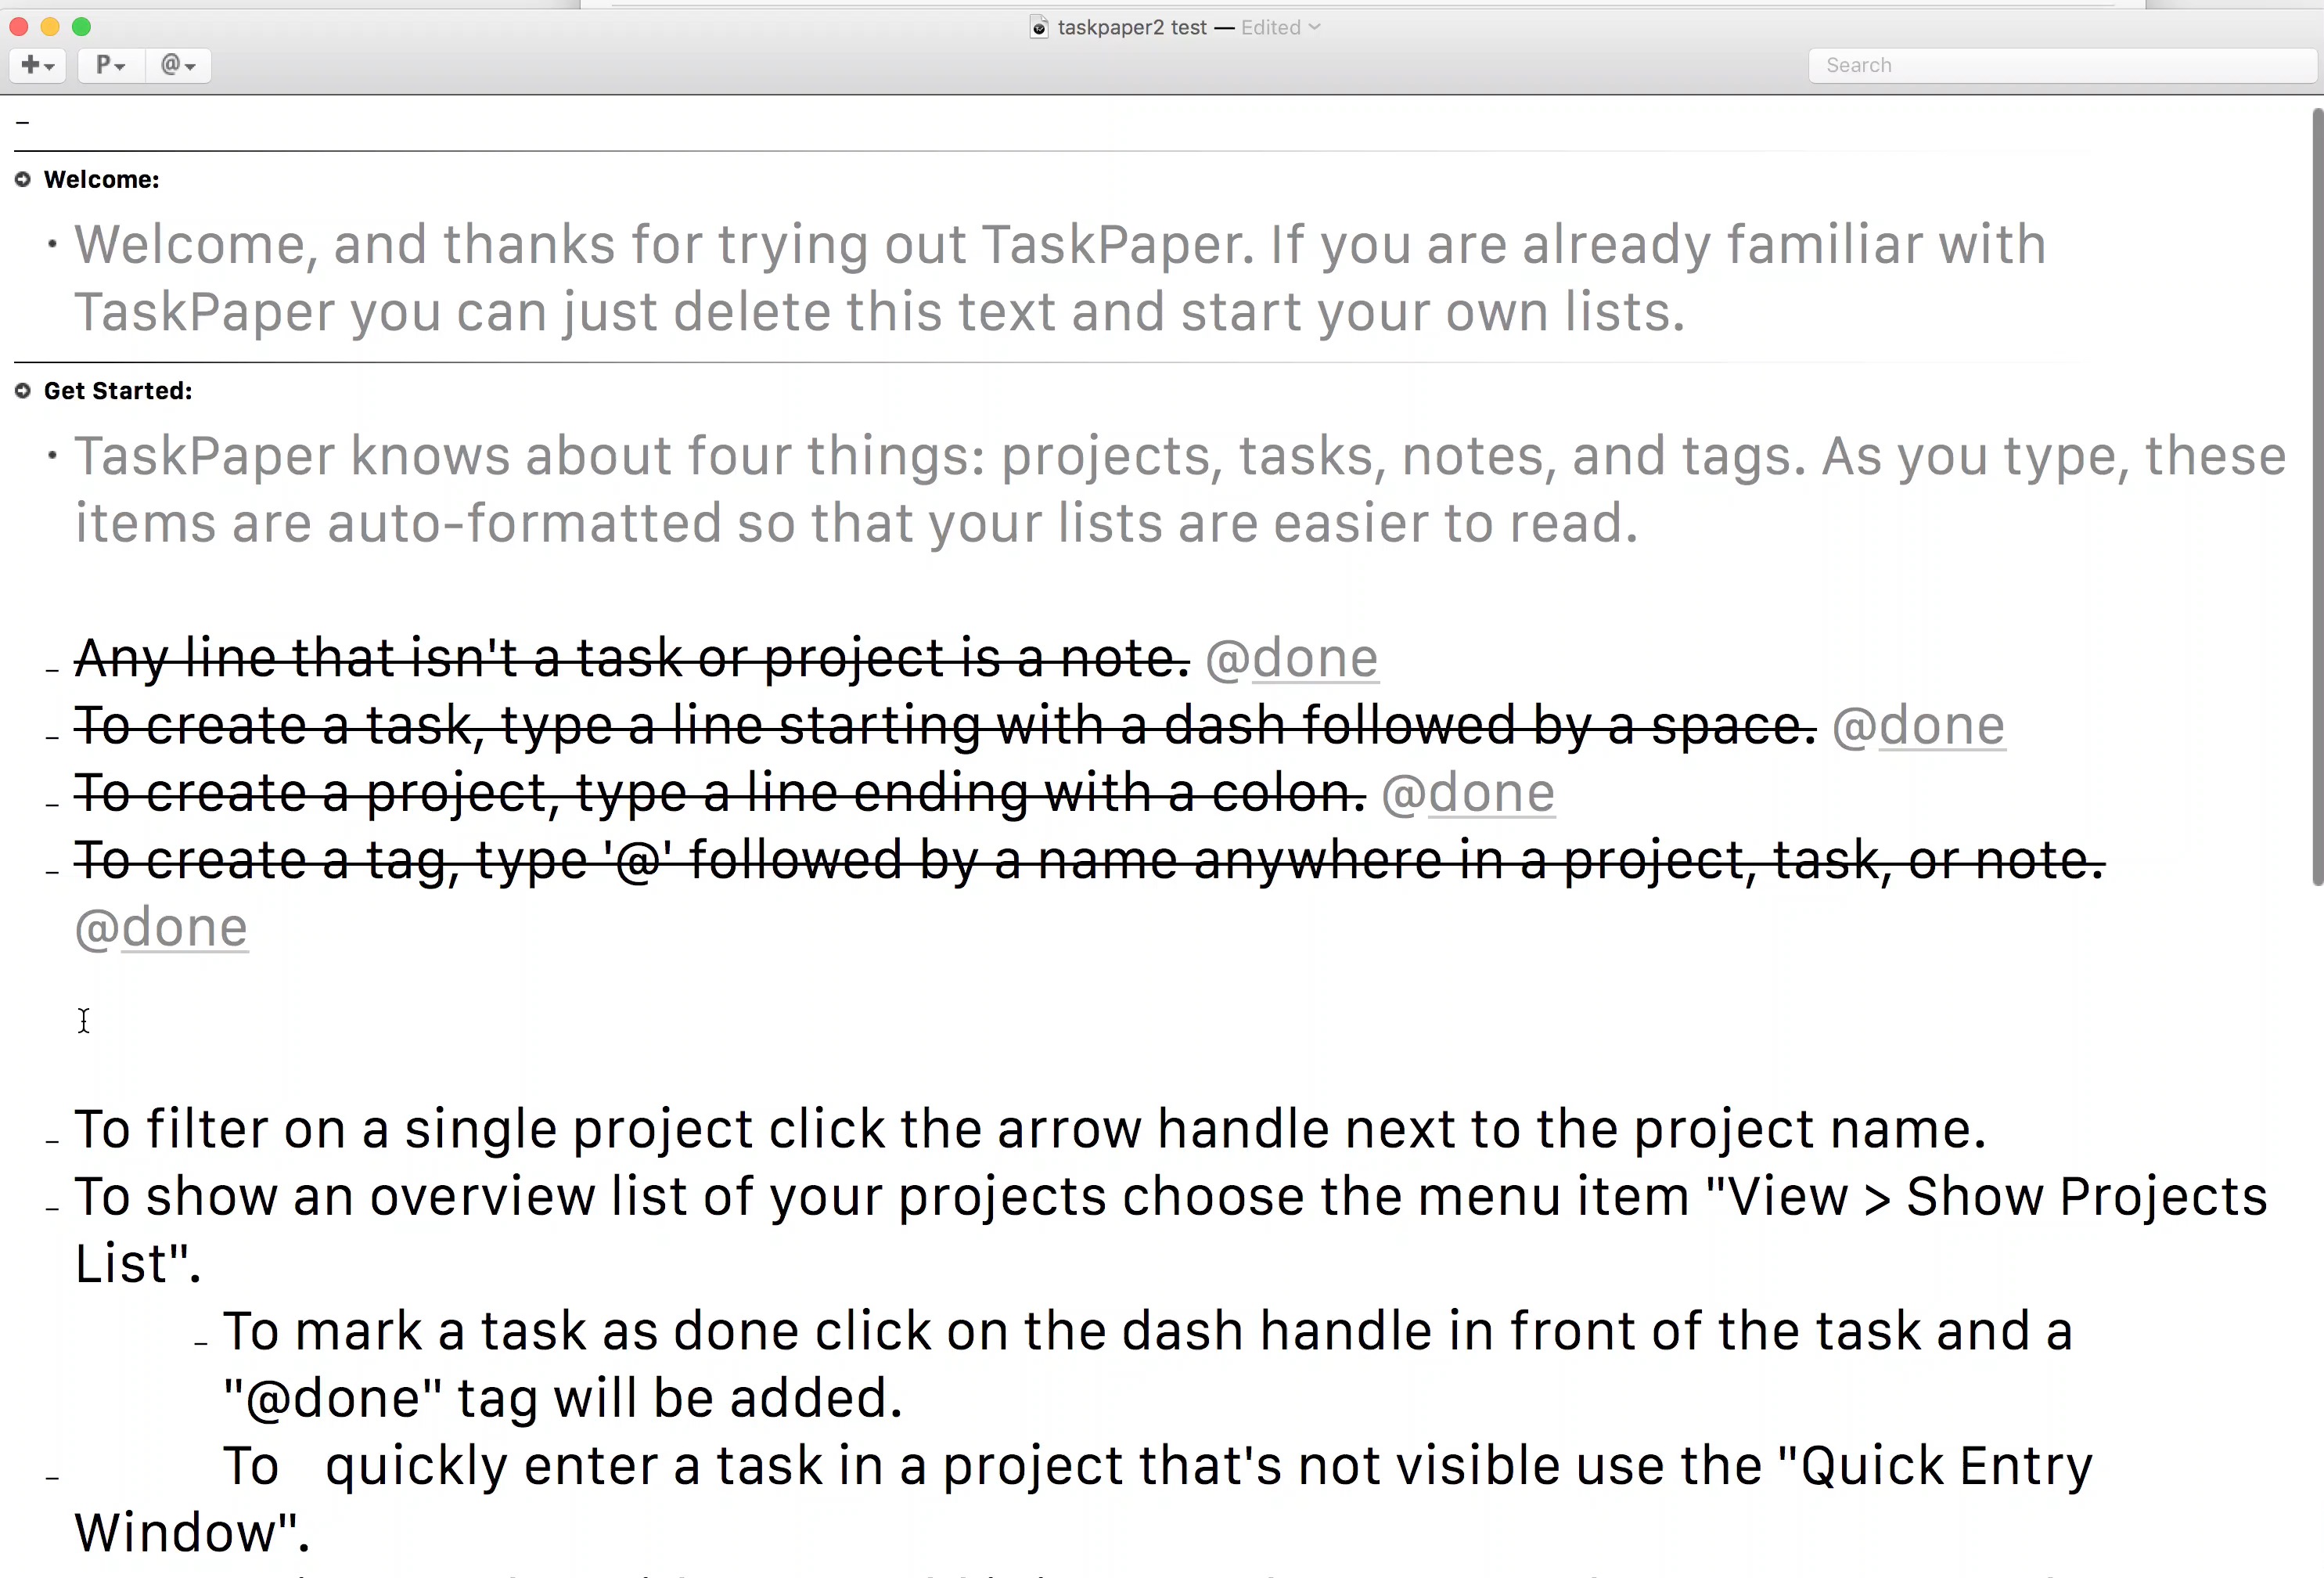
Task: Click the bullet of the 'TaskPaper knows' note
Action: point(52,456)
